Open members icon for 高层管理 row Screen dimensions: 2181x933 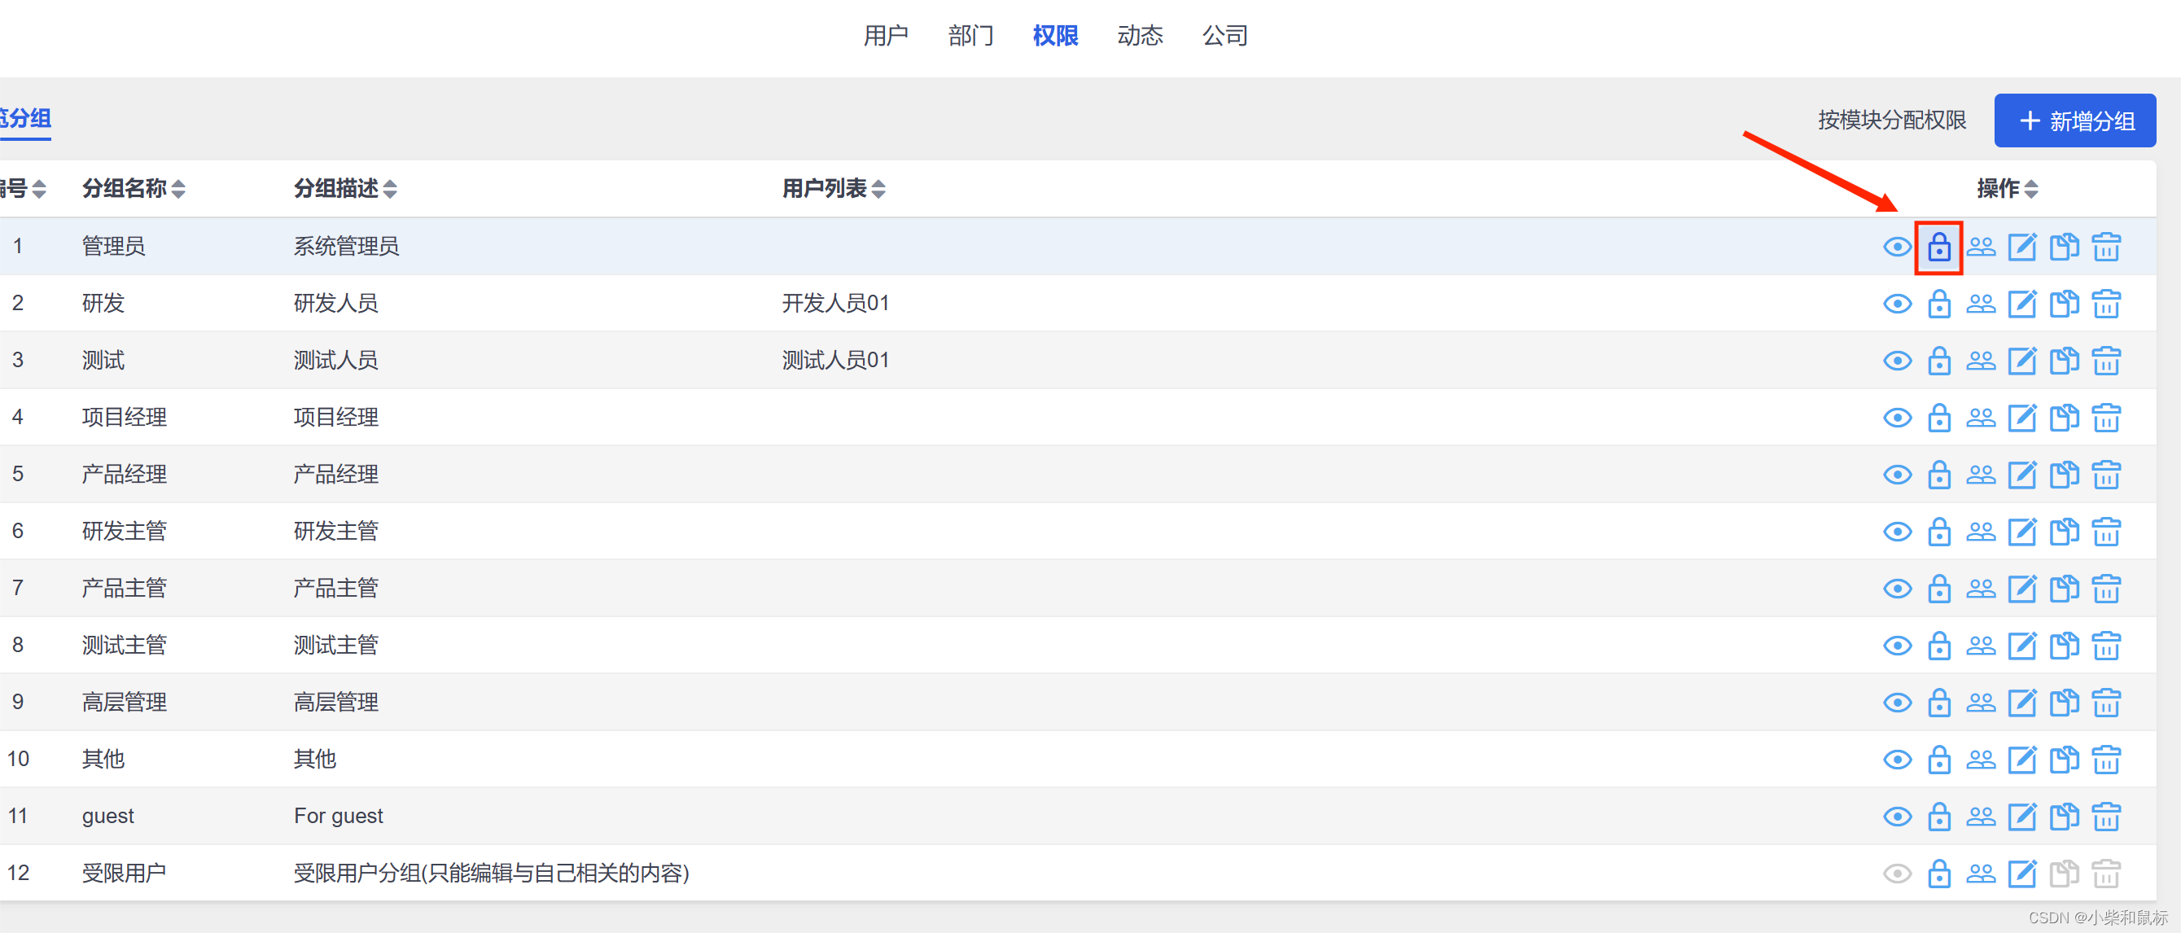coord(1981,703)
